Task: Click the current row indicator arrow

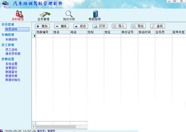Action: [x=34, y=36]
